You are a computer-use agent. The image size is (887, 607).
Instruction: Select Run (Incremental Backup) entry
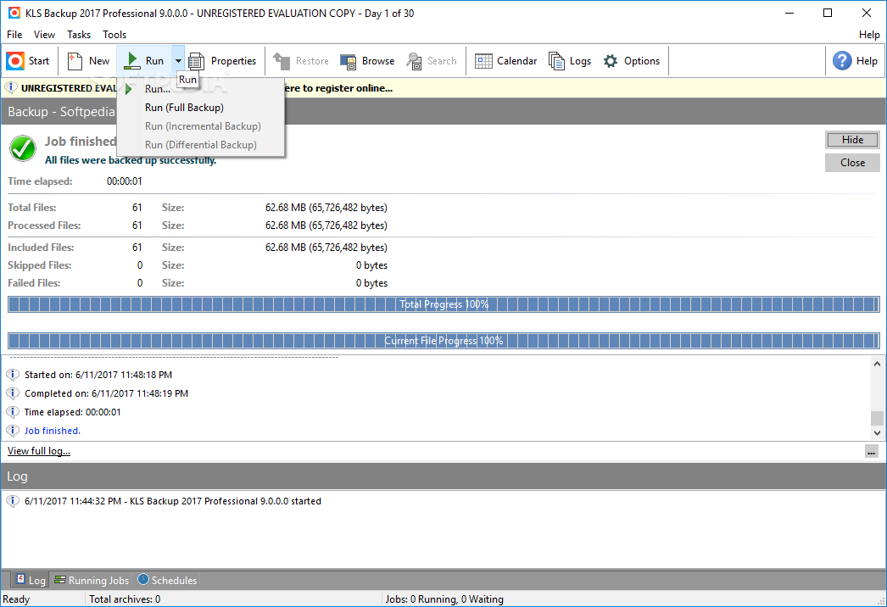pos(200,126)
